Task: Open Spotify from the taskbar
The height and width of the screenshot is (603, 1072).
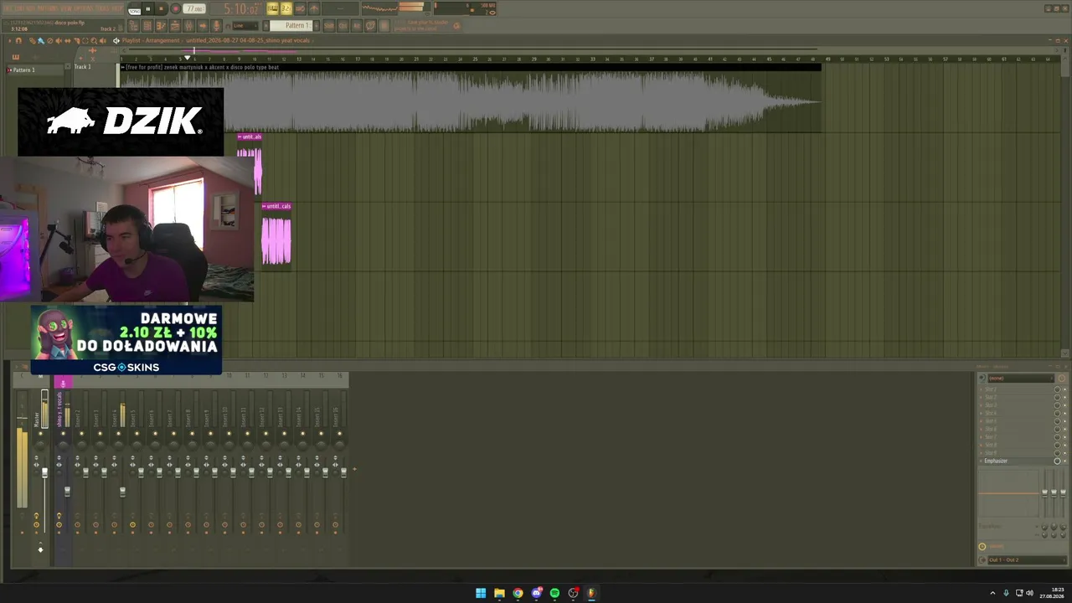Action: 554,593
